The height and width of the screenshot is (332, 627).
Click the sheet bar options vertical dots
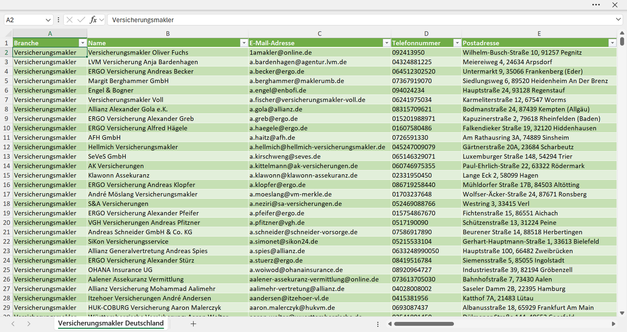coord(378,324)
